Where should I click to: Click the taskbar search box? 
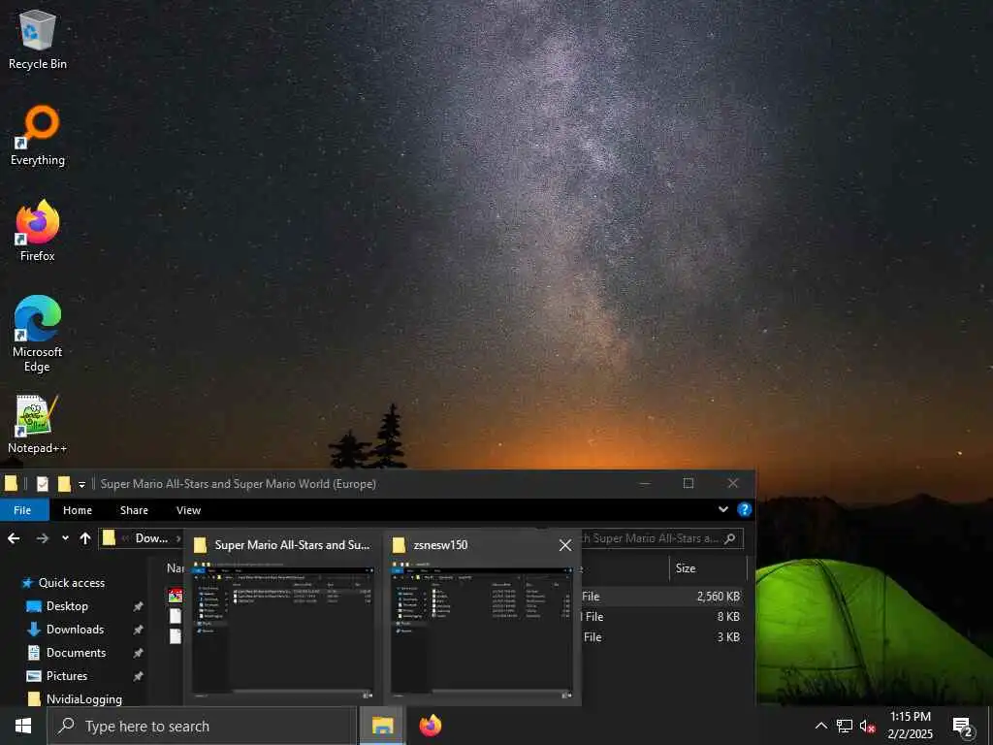(x=202, y=726)
